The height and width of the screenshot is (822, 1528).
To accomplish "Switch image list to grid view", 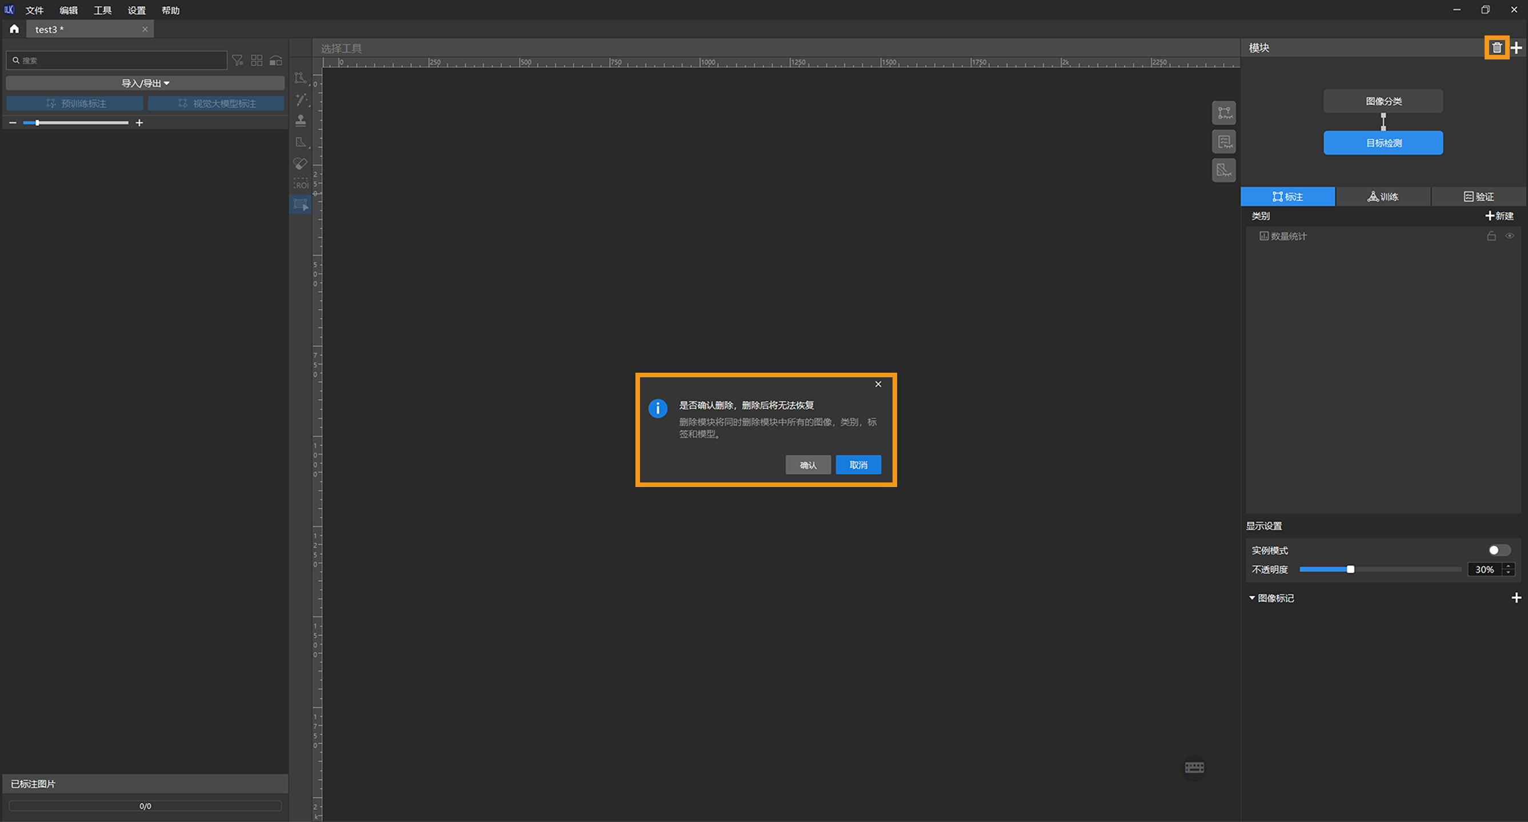I will click(256, 61).
